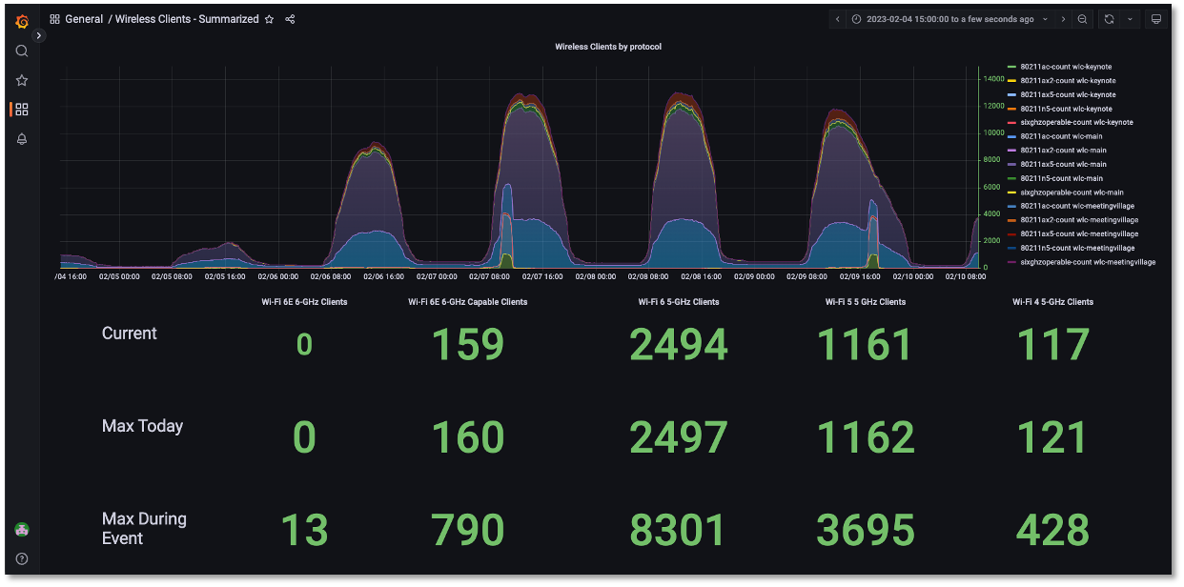Viewport: 1184px width, 587px height.
Task: Open the search icon in sidebar
Action: click(22, 51)
